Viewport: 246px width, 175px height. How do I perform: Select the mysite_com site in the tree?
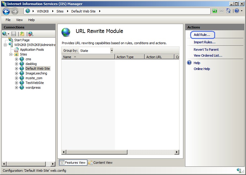(x=34, y=78)
